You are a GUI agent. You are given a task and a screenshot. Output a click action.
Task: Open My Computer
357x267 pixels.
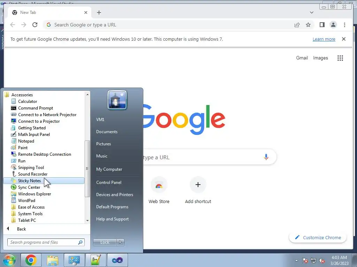coord(109,169)
